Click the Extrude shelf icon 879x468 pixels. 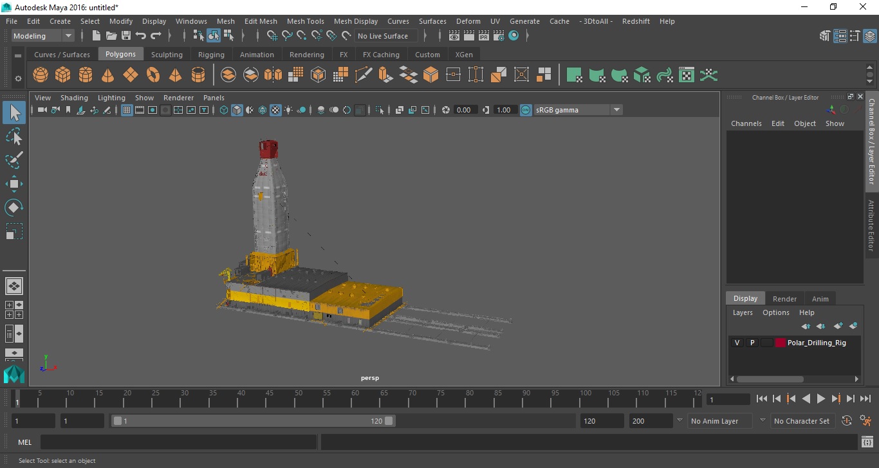tap(385, 75)
